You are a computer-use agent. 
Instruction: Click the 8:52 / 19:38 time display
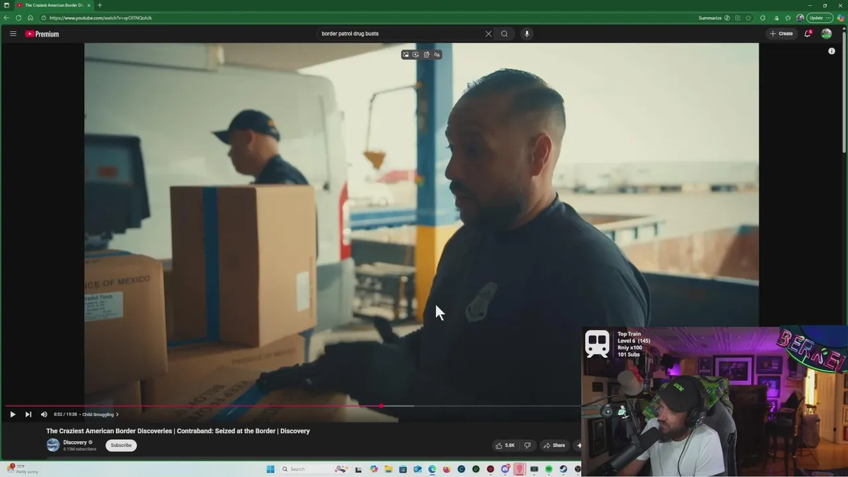tap(66, 415)
